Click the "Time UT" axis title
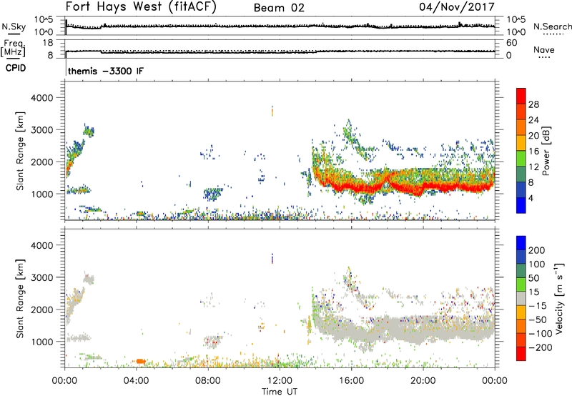572x396 pixels. (280, 392)
